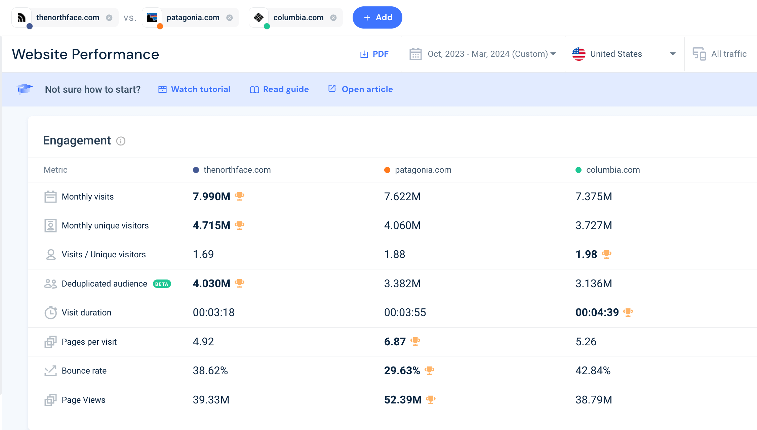This screenshot has height=430, width=757.
Task: Click patagonia.com monthly visits value 7.622M
Action: pyautogui.click(x=402, y=197)
